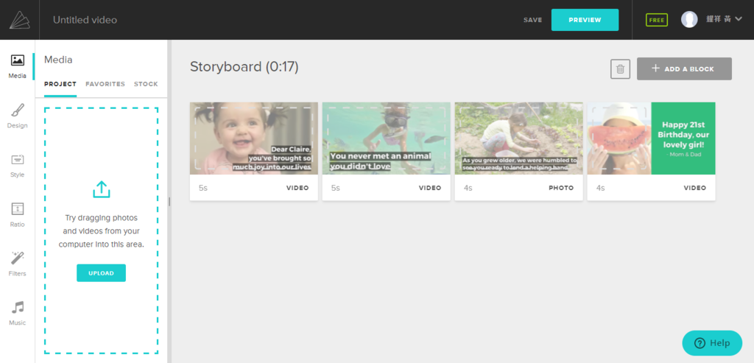
Task: Click the UPLOAD button
Action: pos(101,273)
